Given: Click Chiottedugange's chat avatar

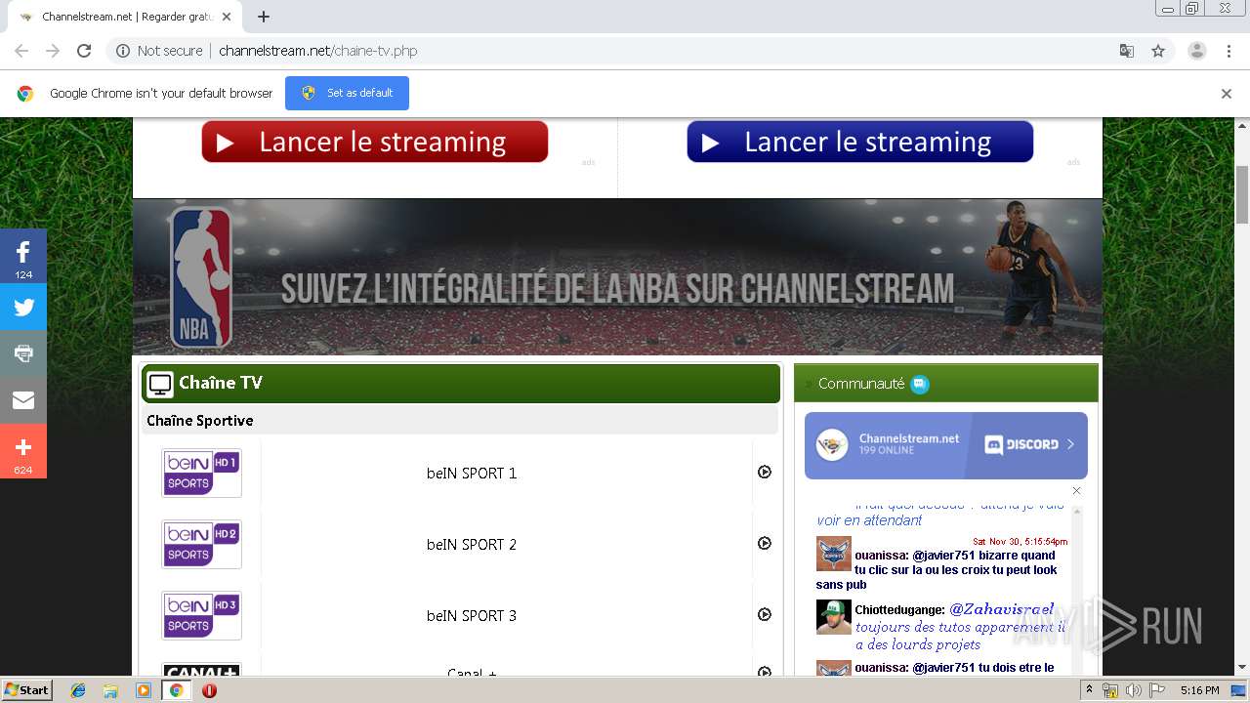Looking at the screenshot, I should tap(834, 617).
